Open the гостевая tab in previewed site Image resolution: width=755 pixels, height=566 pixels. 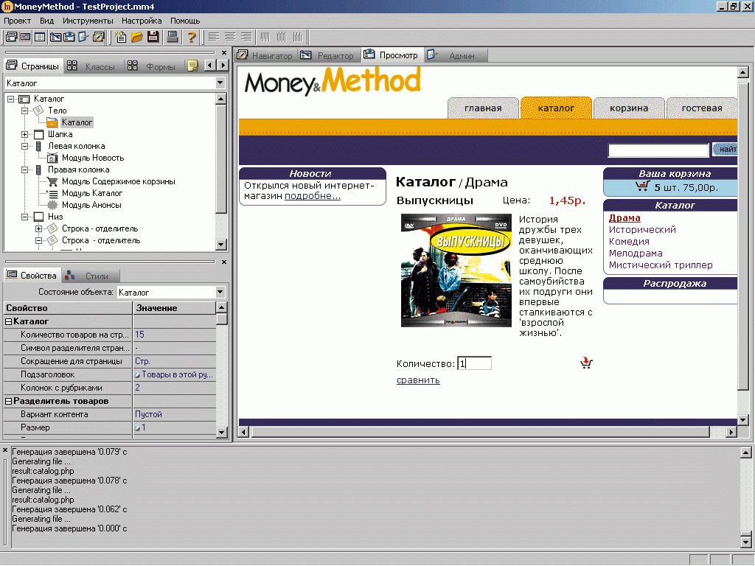[702, 108]
